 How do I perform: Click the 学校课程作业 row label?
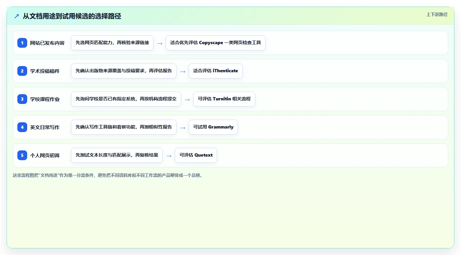pos(45,99)
